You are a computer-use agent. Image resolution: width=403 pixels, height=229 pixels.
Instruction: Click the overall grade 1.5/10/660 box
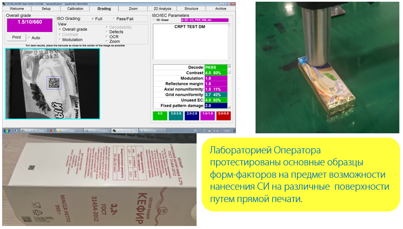click(29, 25)
